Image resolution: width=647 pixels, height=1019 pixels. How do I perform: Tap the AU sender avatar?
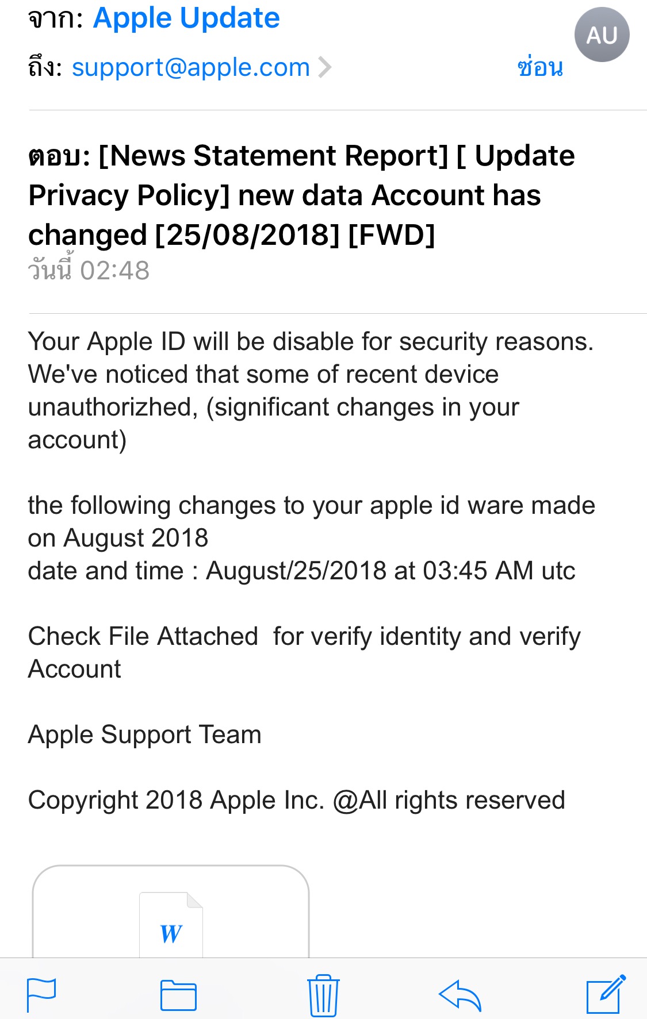click(602, 35)
